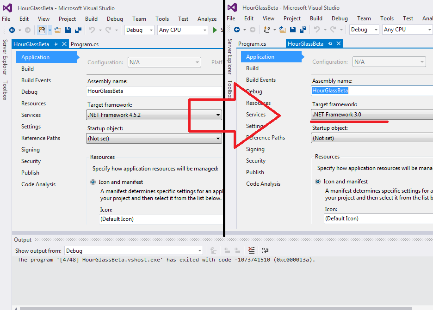Screen dimensions: 433x310
Task: Click Open File icon in right window
Action: (283, 30)
